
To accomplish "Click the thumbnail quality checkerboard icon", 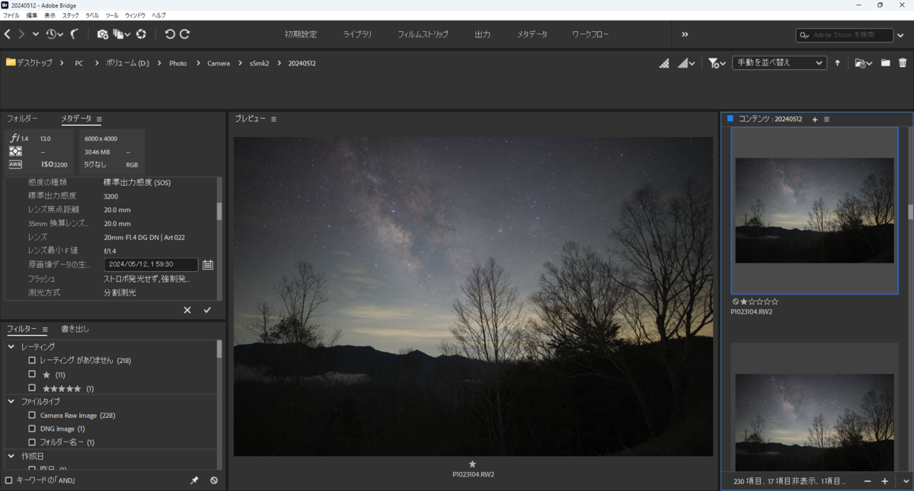I will pyautogui.click(x=664, y=63).
